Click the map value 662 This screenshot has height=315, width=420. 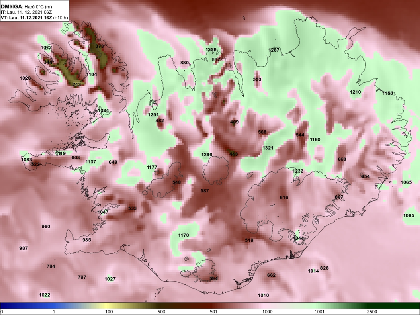tap(271, 275)
